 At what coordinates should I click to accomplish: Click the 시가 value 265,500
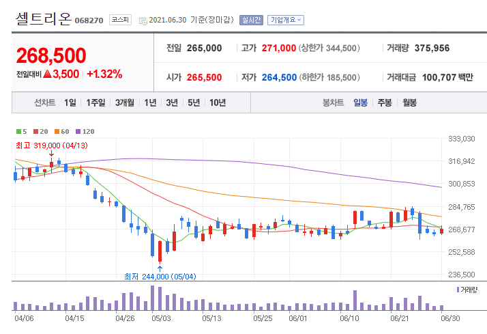click(205, 77)
